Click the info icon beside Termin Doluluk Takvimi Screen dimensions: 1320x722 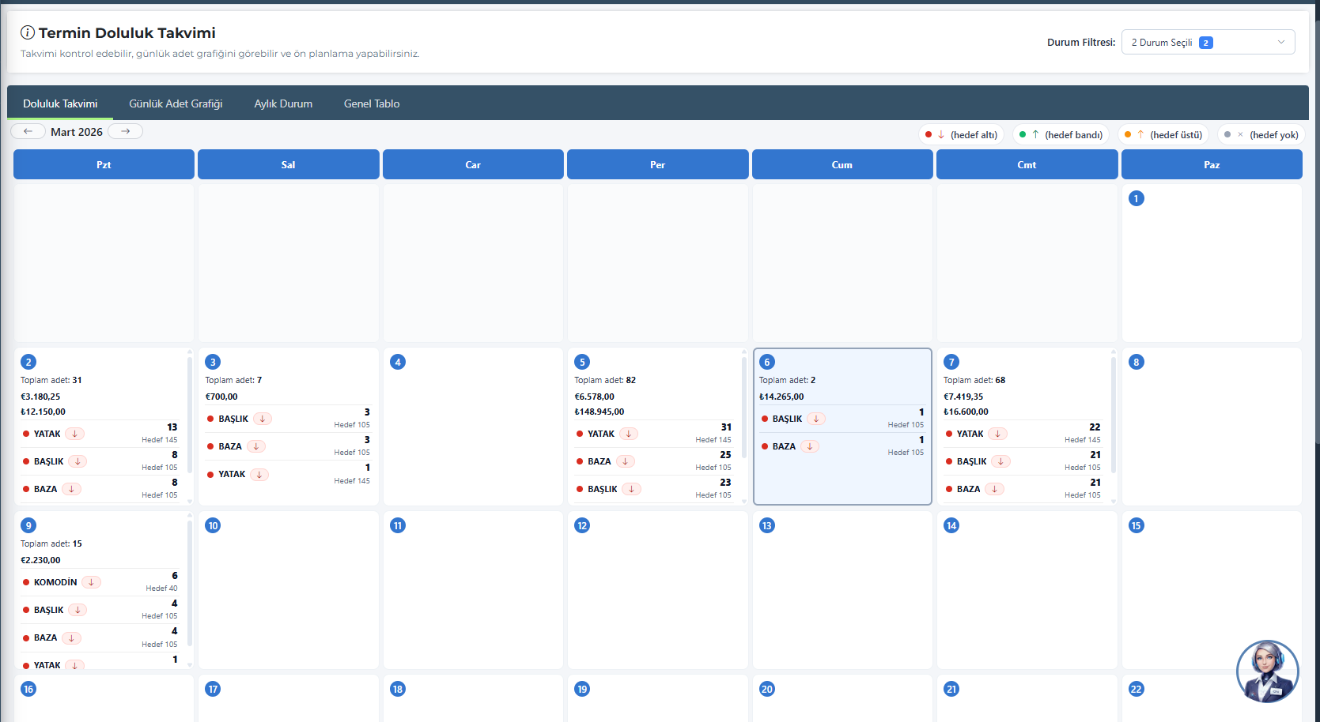point(28,32)
